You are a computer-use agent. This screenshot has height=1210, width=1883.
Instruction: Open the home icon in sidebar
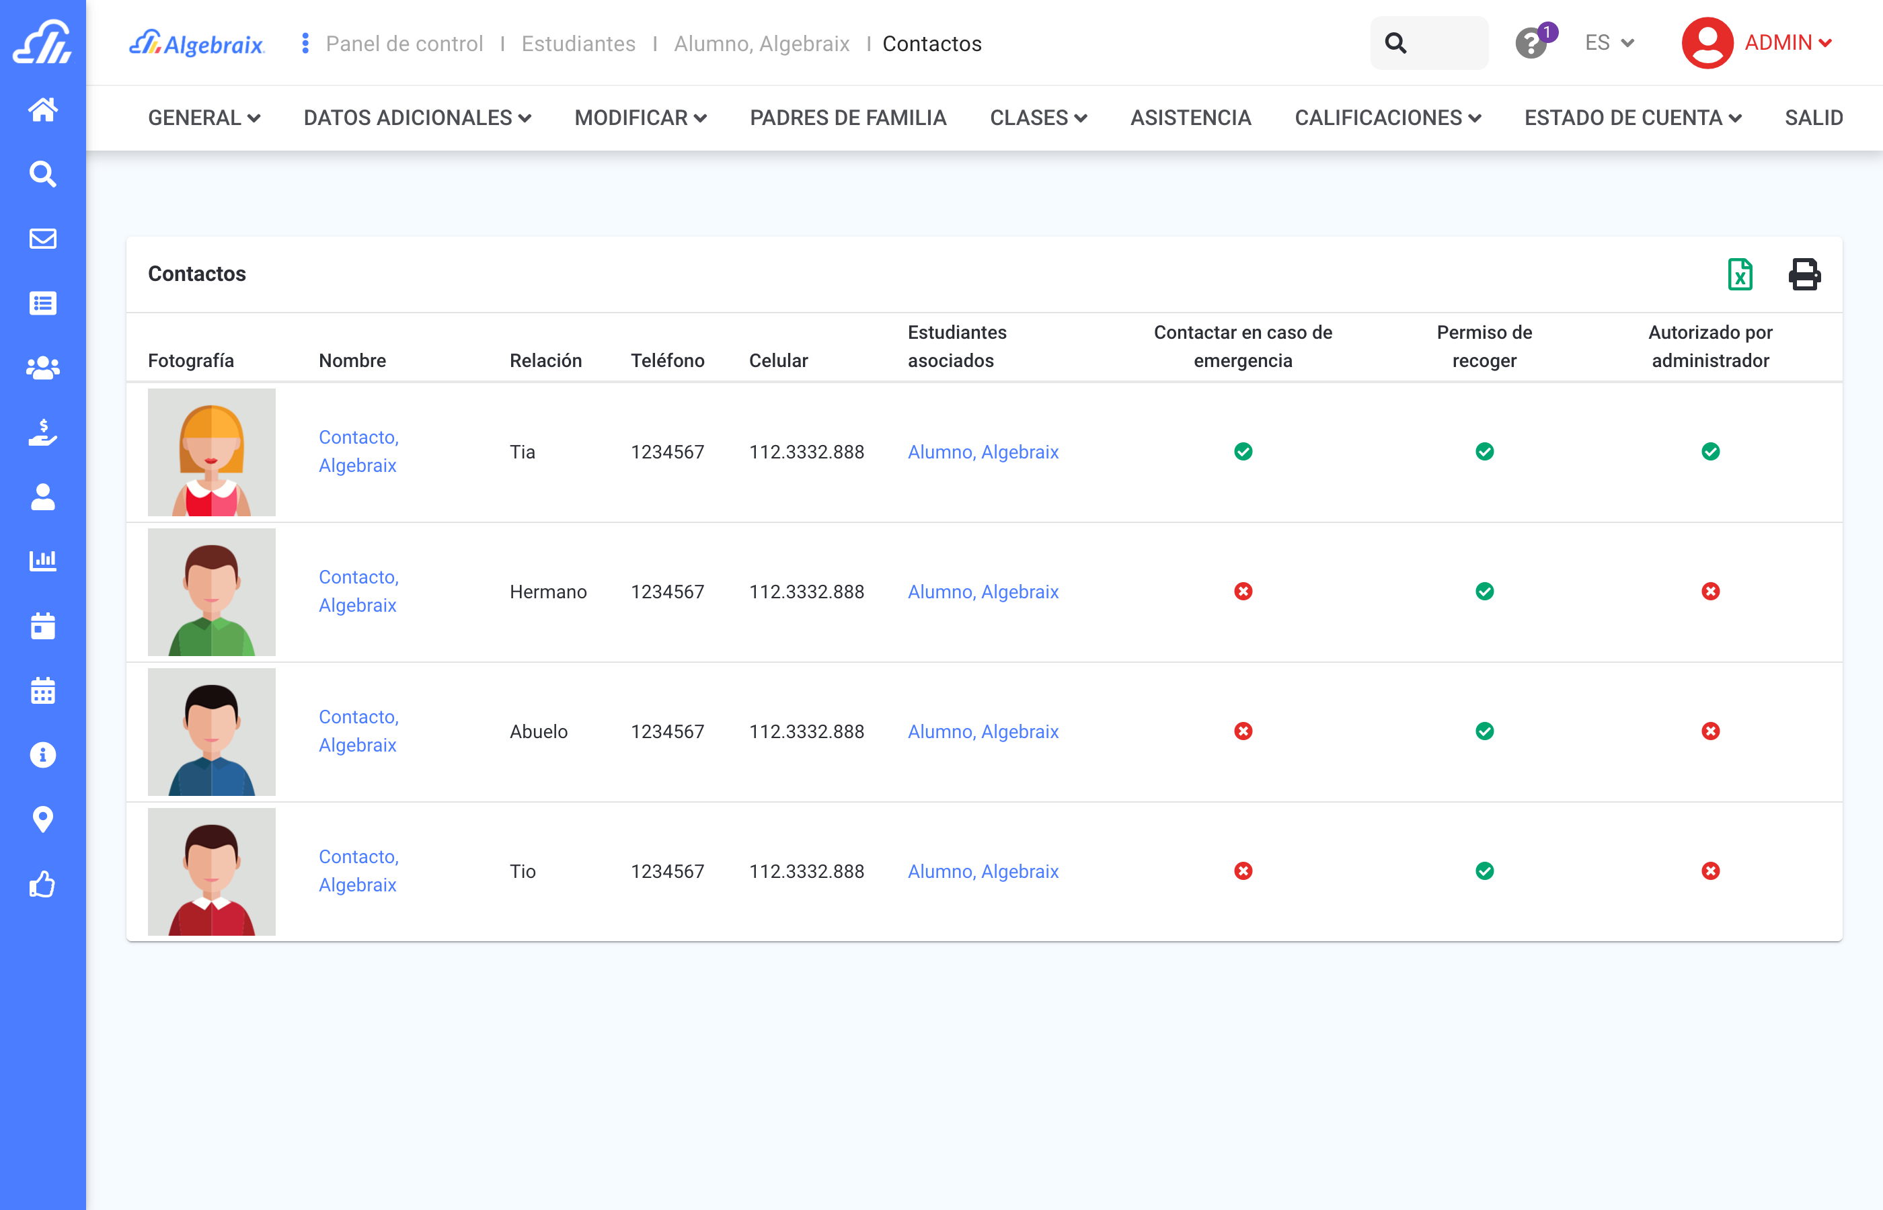[42, 109]
